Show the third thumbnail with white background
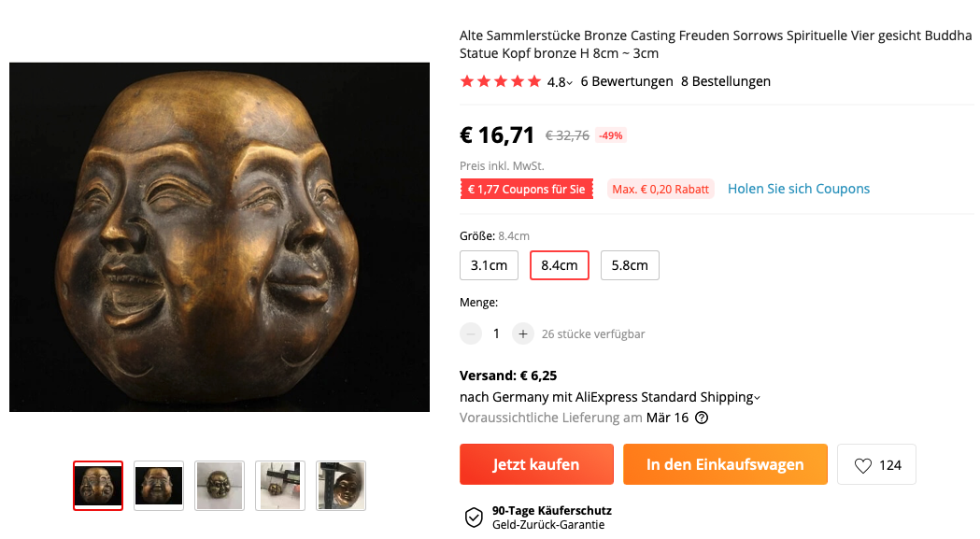The image size is (980, 539). pos(220,486)
